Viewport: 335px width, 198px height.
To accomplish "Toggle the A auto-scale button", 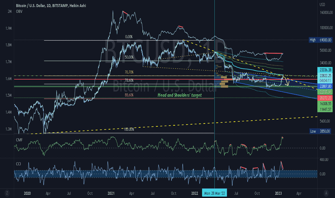I will (x=326, y=193).
